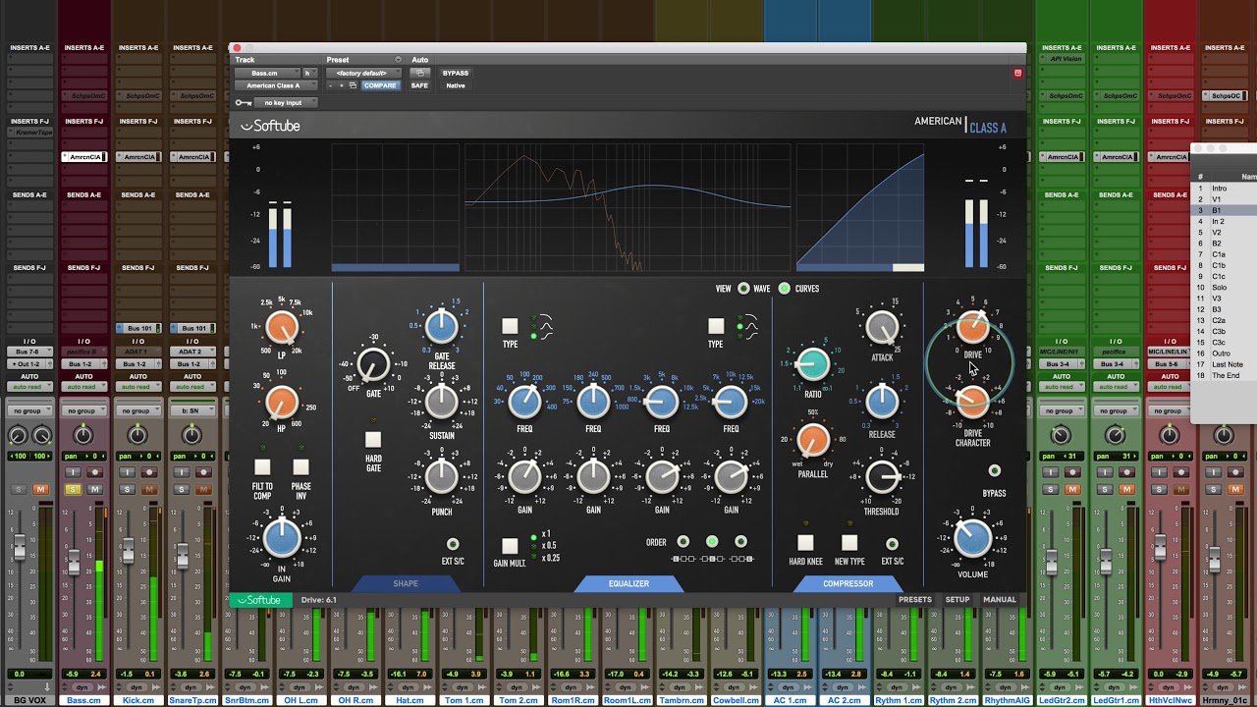Click the COMPRESSOR ATTACK knob

click(x=882, y=328)
